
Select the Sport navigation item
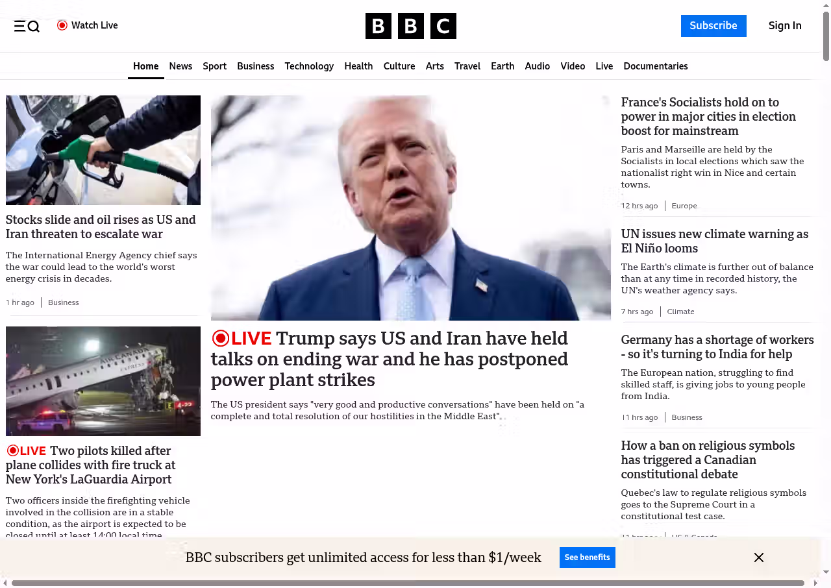tap(214, 66)
